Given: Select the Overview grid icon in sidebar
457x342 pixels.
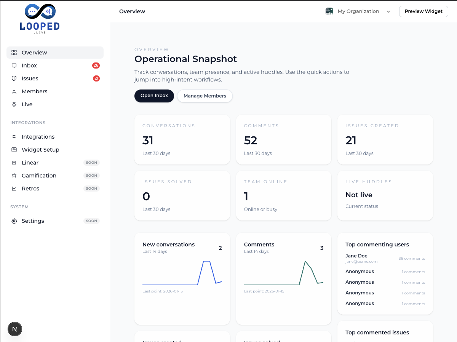Looking at the screenshot, I should pyautogui.click(x=13, y=53).
